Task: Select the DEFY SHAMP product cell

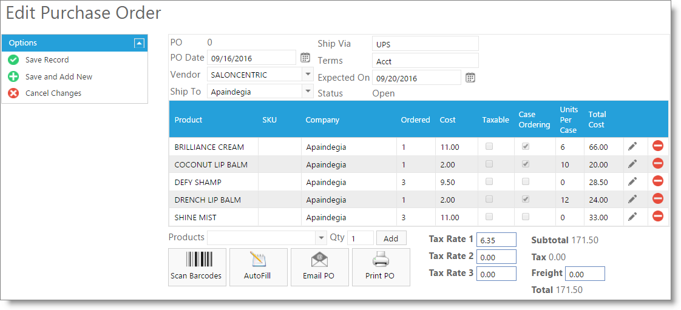Action: pyautogui.click(x=214, y=182)
